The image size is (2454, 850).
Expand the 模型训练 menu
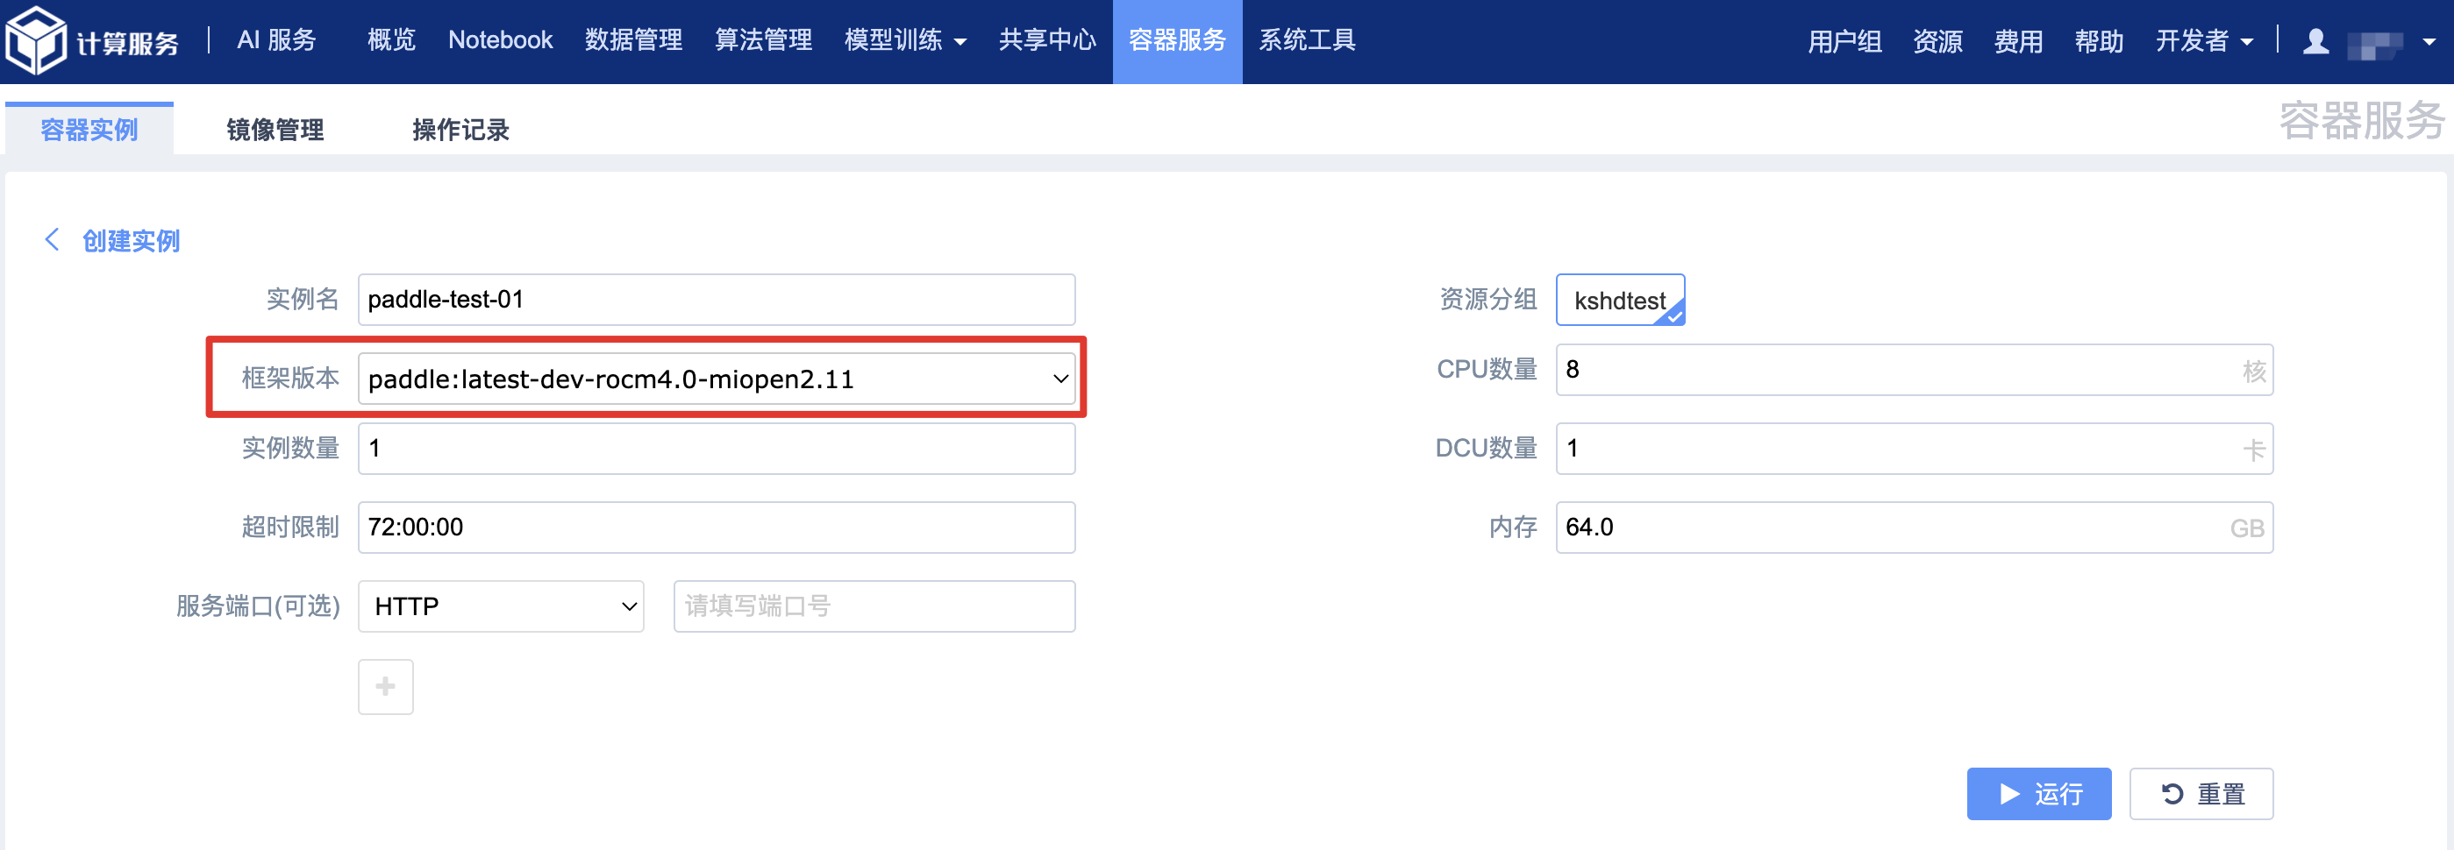903,40
